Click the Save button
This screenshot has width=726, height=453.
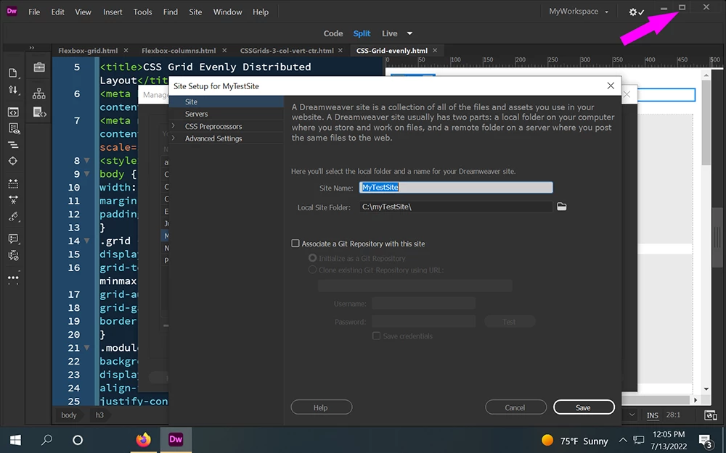click(x=584, y=407)
